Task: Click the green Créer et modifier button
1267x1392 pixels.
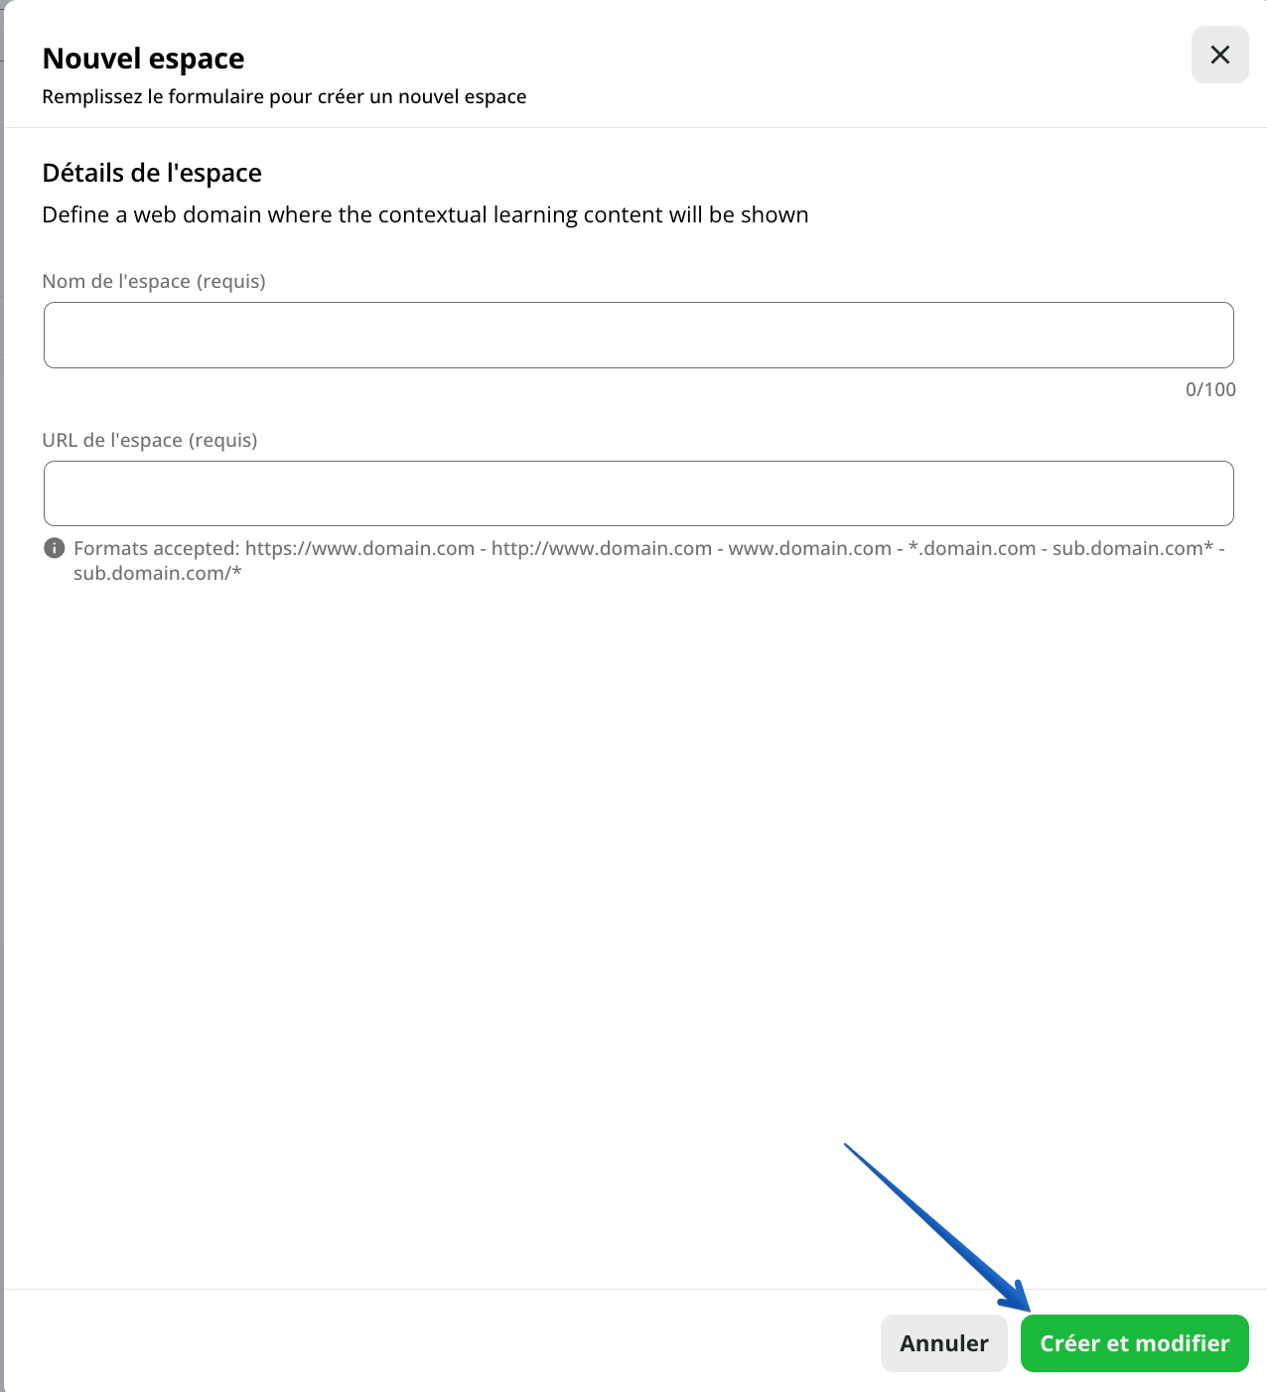Action: [1134, 1343]
